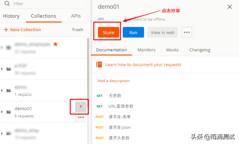Screen dimensions: 239x144
Task: Open the APIs tab
Action: pyautogui.click(x=76, y=16)
